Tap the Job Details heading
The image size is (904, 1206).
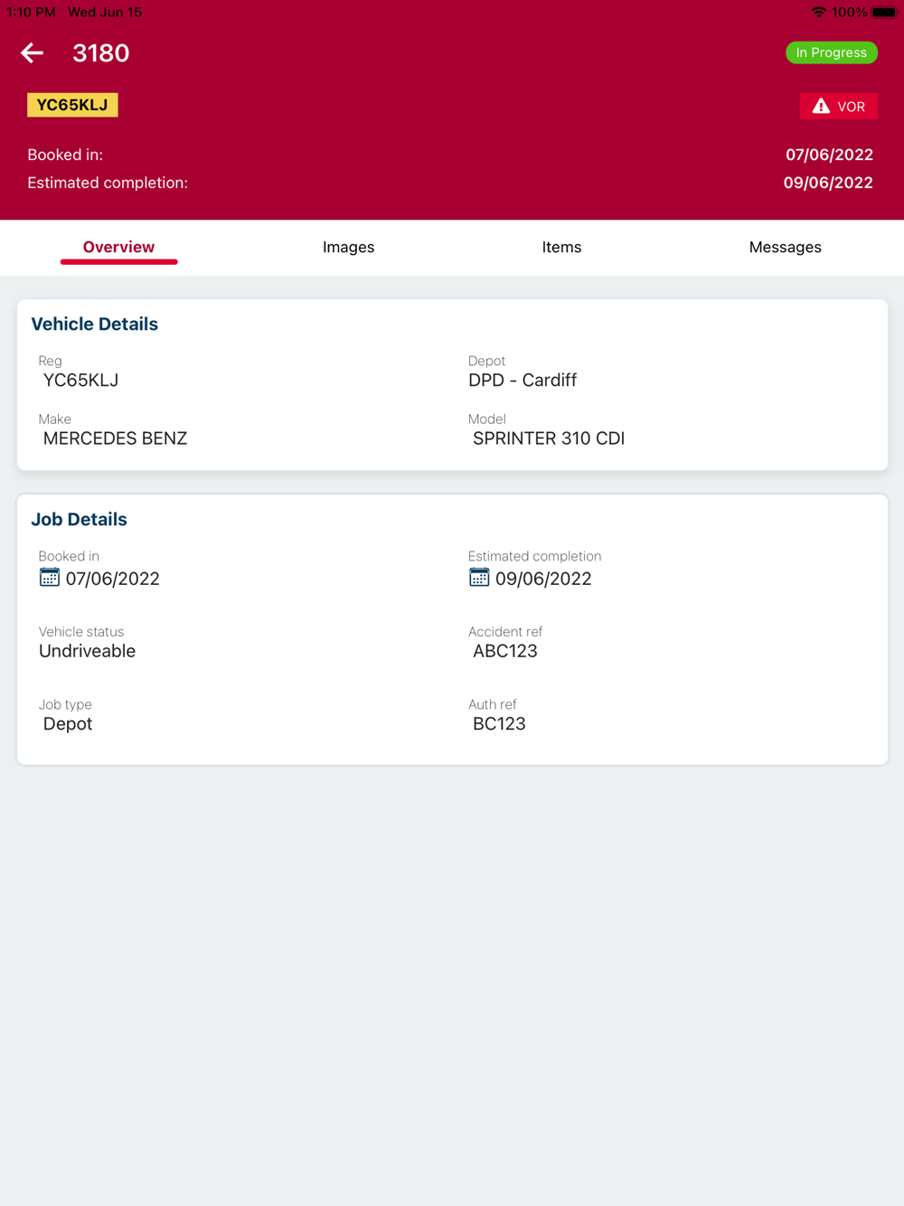pyautogui.click(x=79, y=519)
